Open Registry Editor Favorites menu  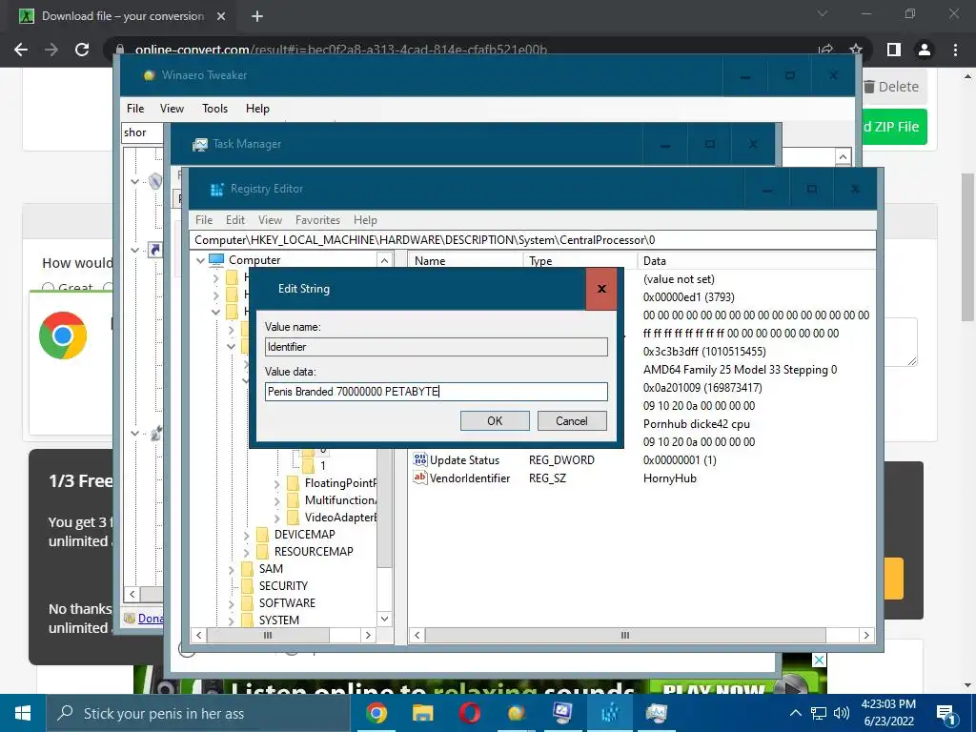[x=317, y=220]
